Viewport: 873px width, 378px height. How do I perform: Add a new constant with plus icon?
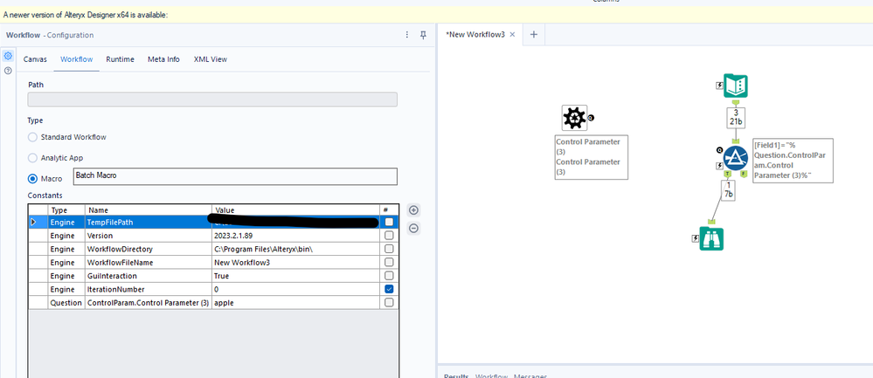(x=413, y=210)
